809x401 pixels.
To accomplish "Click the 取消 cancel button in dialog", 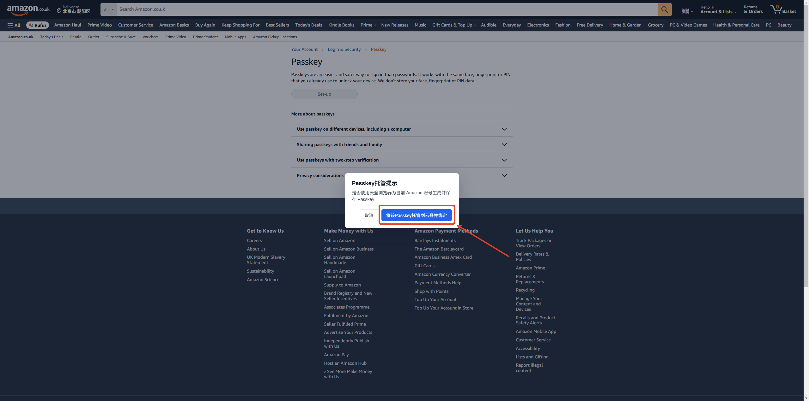I will [369, 215].
